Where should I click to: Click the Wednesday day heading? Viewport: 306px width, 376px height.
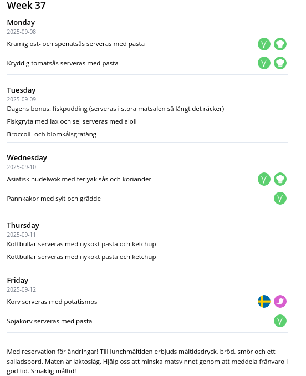tap(27, 158)
